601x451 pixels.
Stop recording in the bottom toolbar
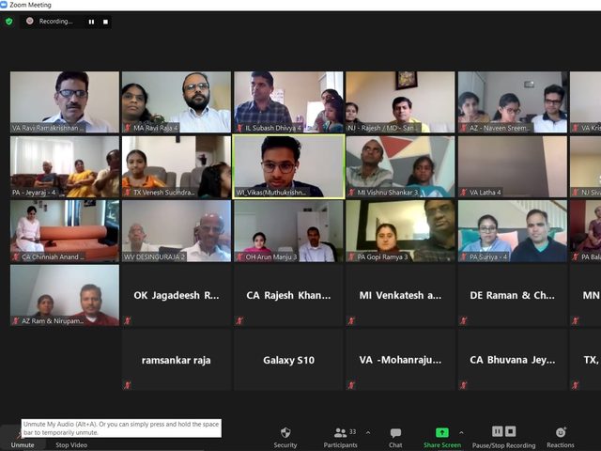pyautogui.click(x=511, y=432)
